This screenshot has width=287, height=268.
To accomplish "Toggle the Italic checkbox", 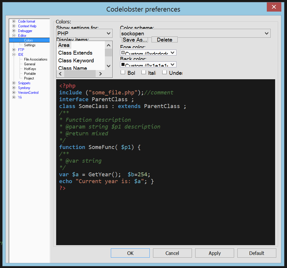I will tap(144, 72).
